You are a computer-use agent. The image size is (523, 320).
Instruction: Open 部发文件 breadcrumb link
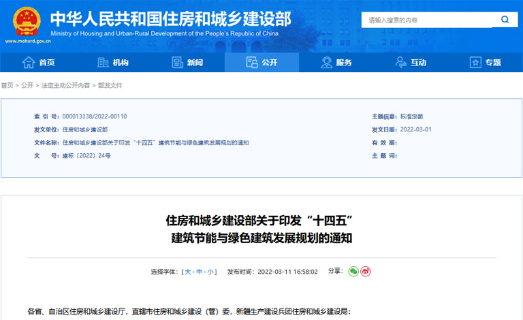click(110, 85)
